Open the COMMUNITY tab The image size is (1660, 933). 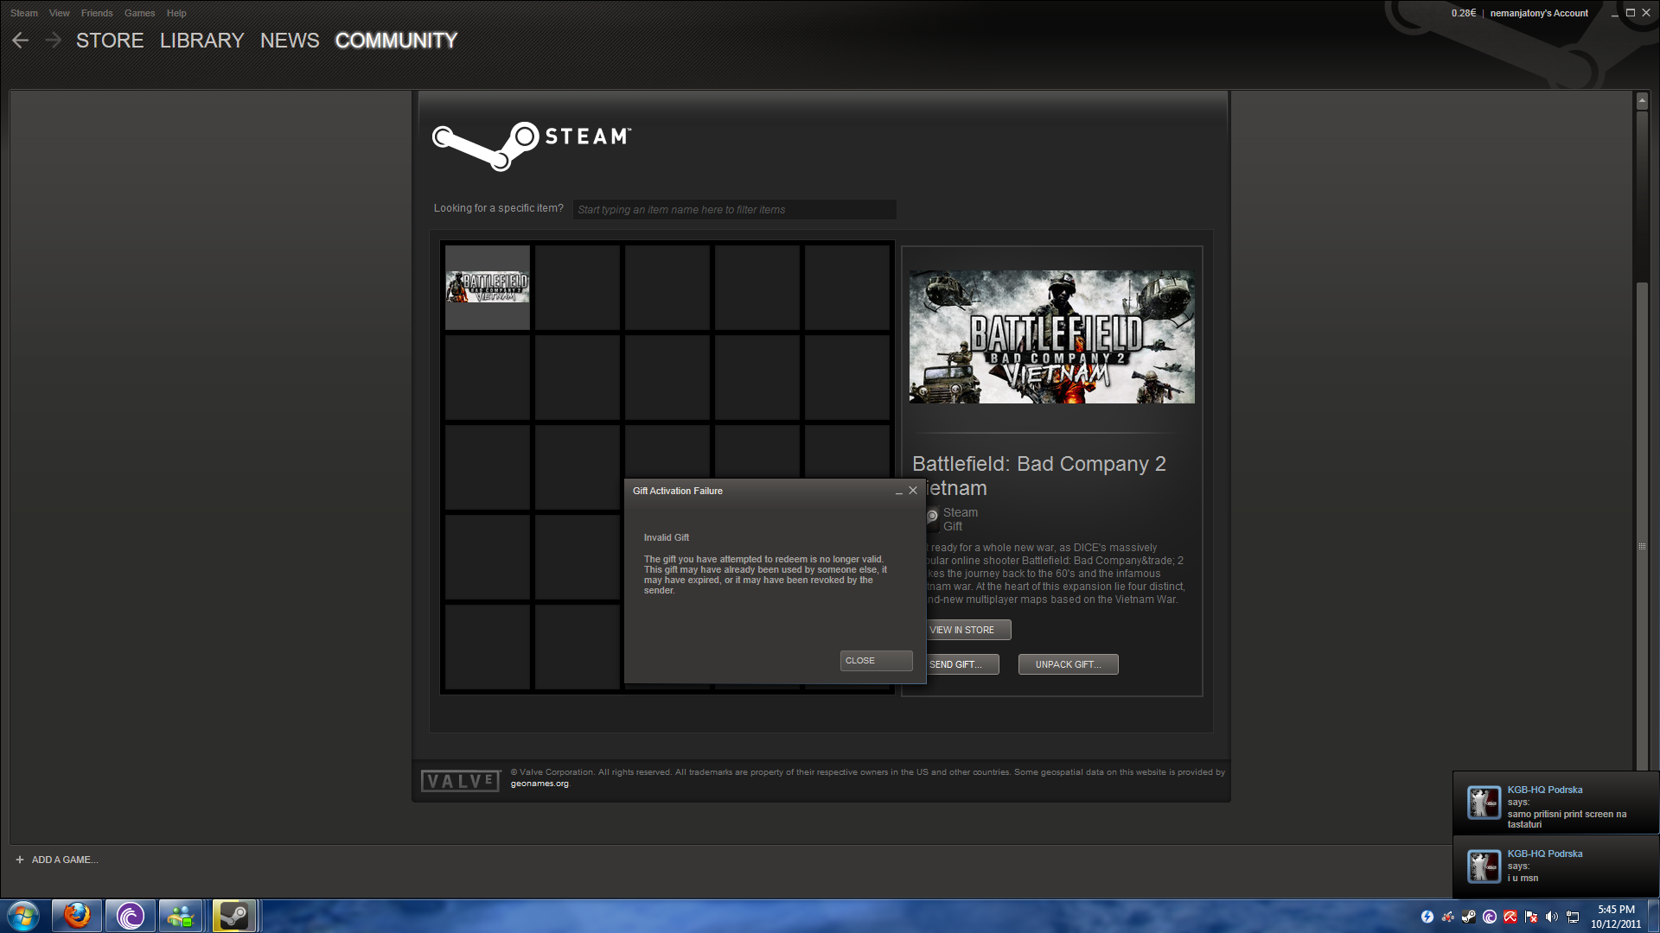pyautogui.click(x=396, y=41)
